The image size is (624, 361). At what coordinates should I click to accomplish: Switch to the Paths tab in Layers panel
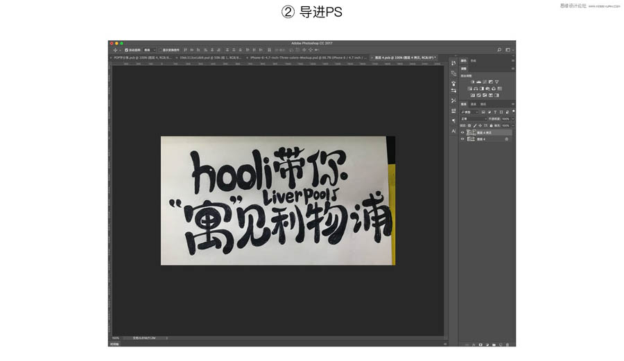pyautogui.click(x=483, y=104)
